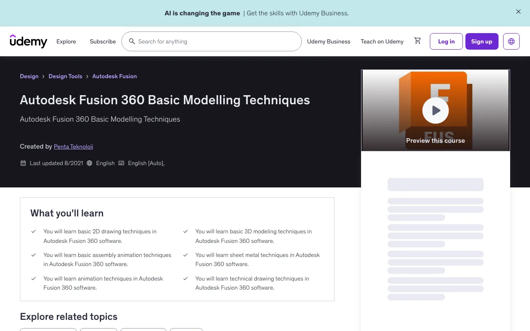Image resolution: width=530 pixels, height=331 pixels.
Task: Click the chevron after Design breadcrumb
Action: [43, 77]
